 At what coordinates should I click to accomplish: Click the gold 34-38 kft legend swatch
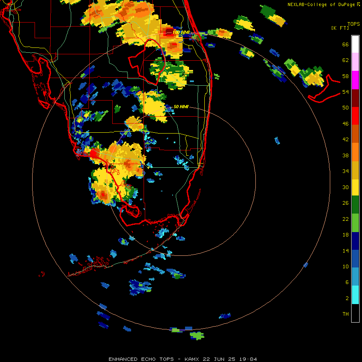coord(355,170)
